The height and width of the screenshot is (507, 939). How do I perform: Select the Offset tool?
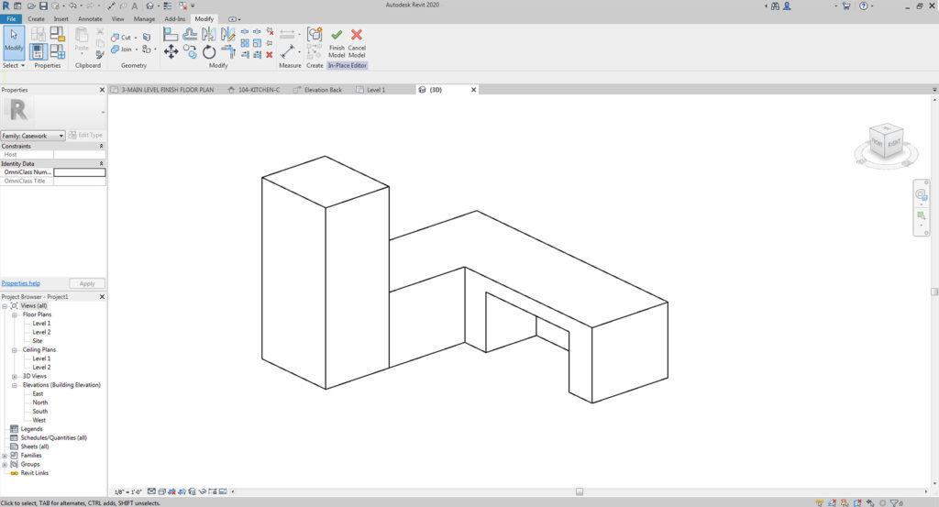click(x=190, y=34)
